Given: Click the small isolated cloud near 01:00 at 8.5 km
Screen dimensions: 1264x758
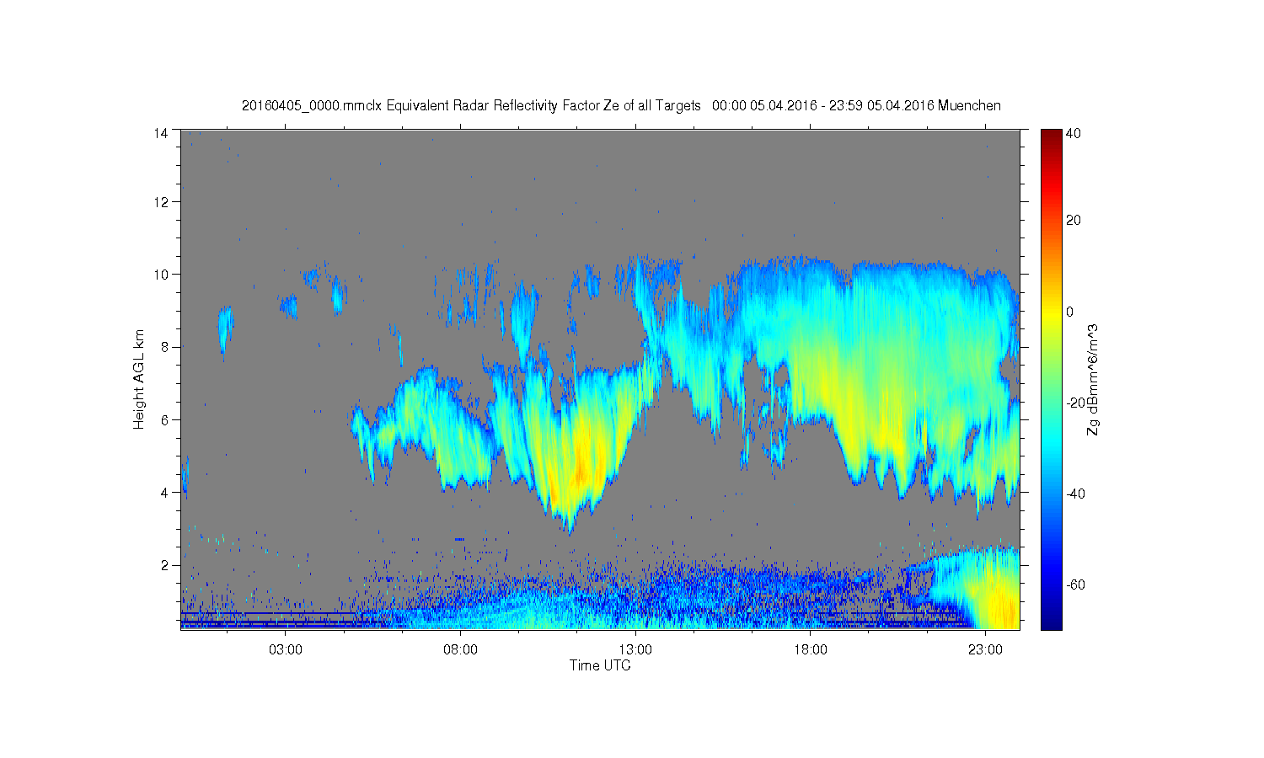Looking at the screenshot, I should 224,328.
